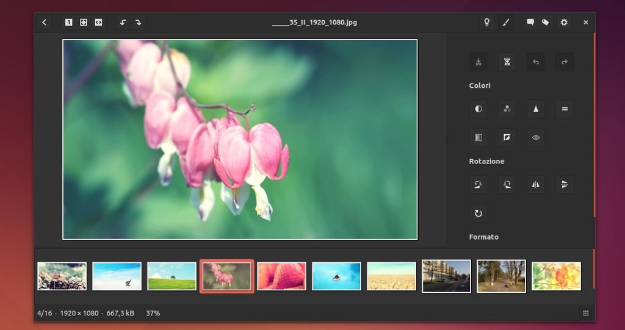
Task: Click the 37% zoom level text
Action: point(153,314)
